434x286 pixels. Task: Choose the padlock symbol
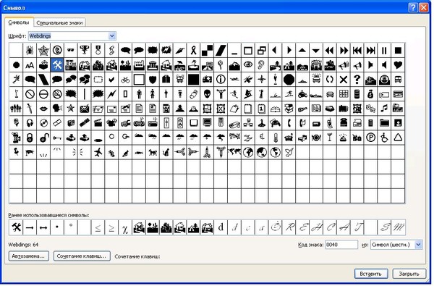(30, 138)
